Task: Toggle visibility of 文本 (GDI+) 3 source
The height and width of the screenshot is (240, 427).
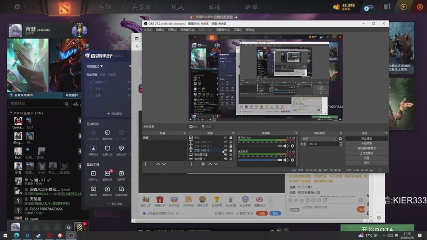Action: (x=225, y=142)
